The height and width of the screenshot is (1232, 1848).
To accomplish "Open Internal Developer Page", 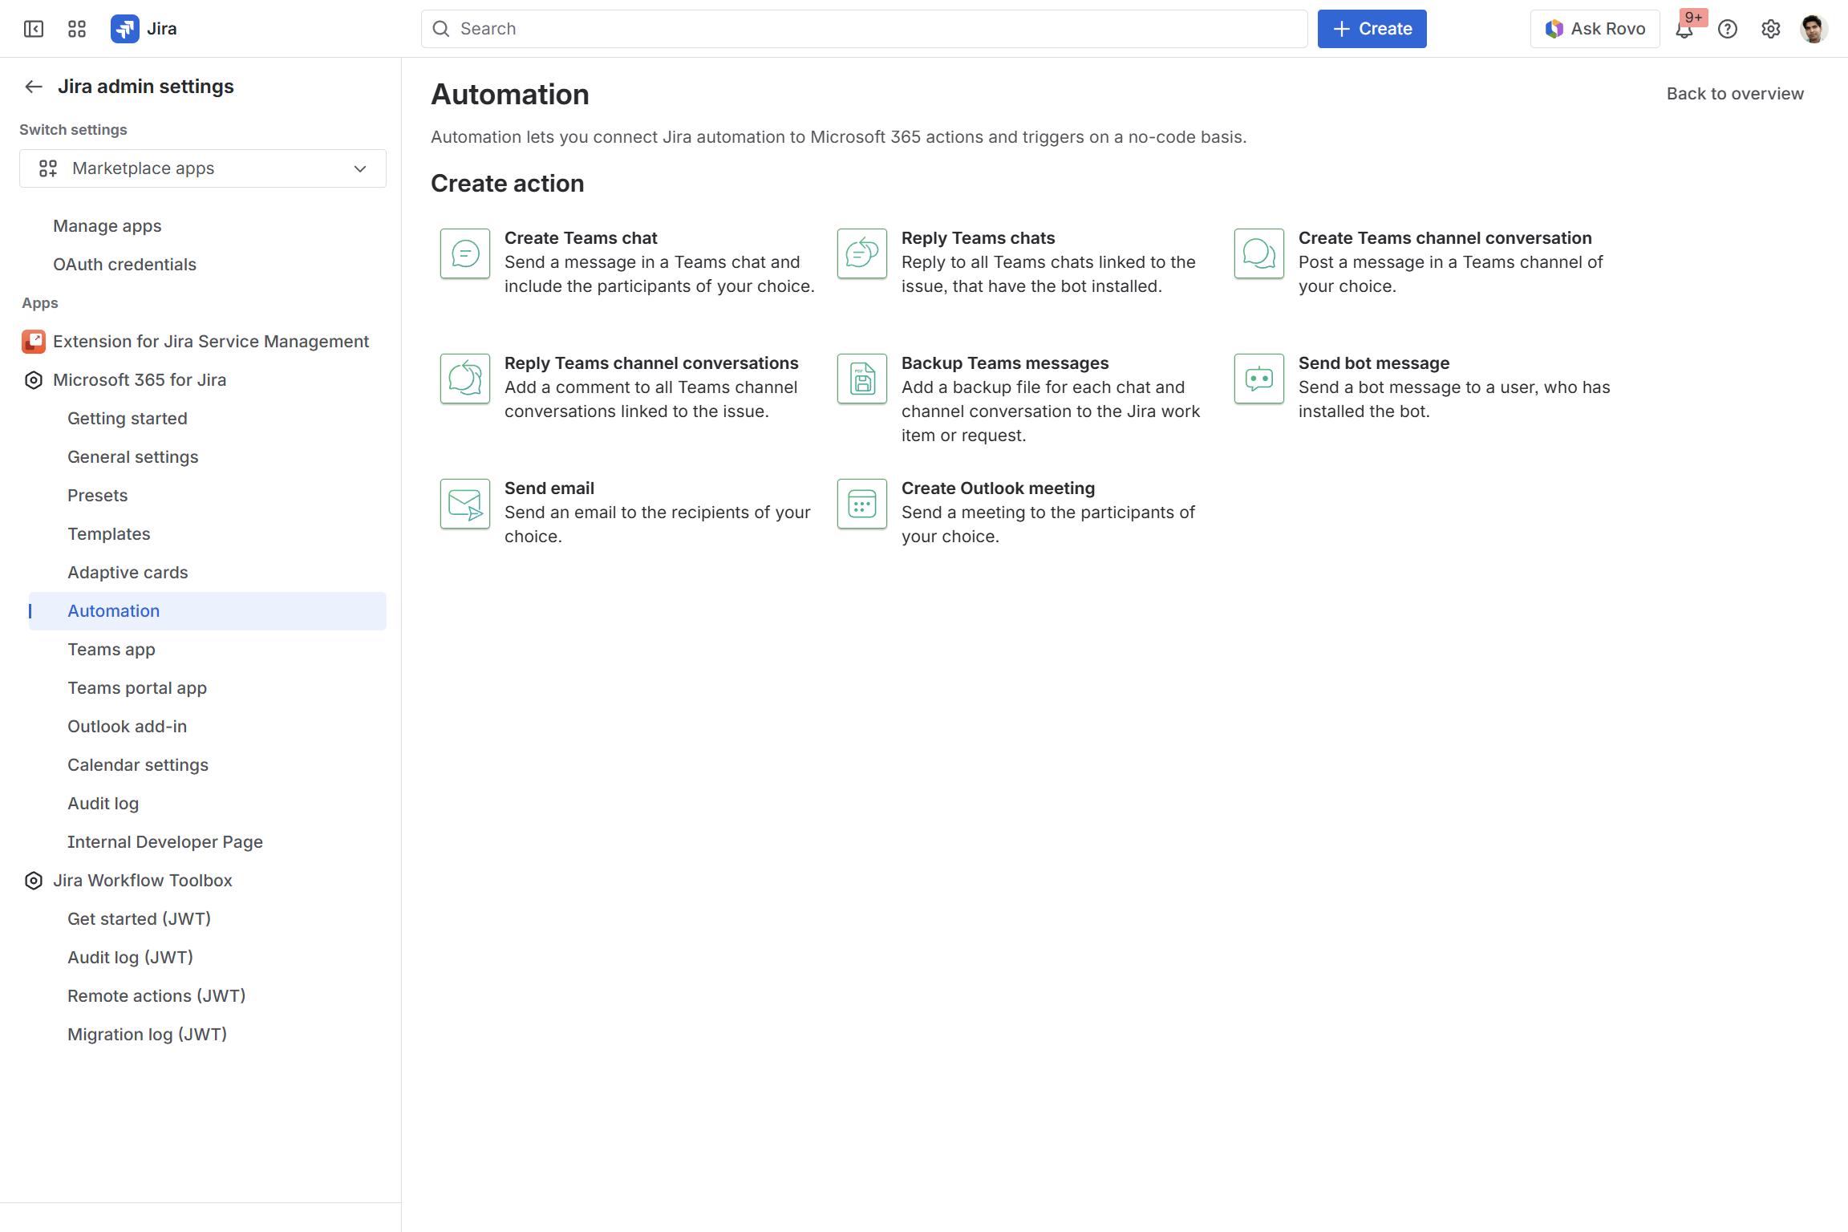I will coord(165,842).
